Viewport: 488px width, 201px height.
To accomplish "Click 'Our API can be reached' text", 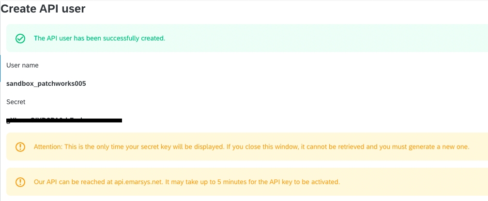I will pos(70,182).
